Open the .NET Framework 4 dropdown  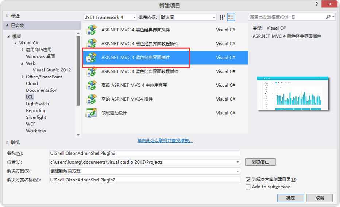point(110,17)
